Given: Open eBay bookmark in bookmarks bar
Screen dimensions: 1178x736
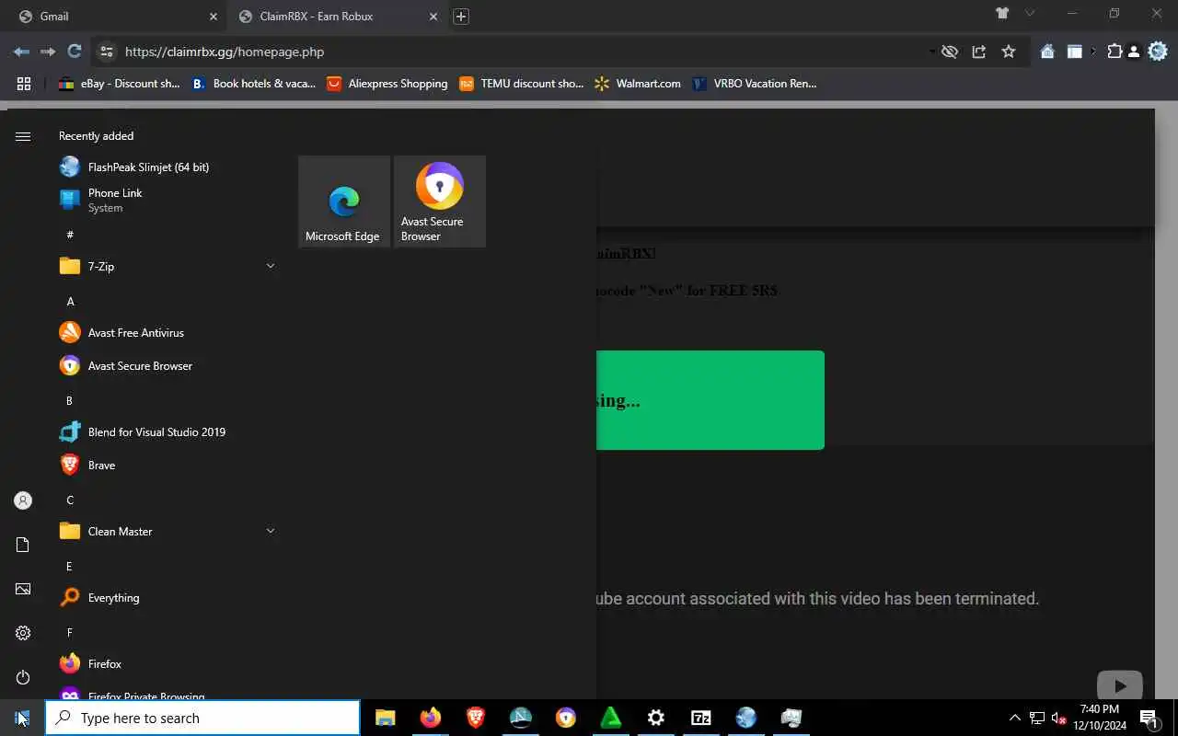Looking at the screenshot, I should tap(120, 84).
